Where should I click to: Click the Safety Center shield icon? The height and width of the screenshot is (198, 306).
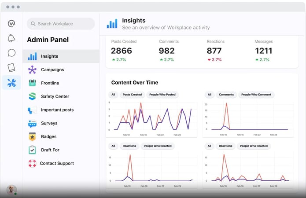tap(32, 96)
